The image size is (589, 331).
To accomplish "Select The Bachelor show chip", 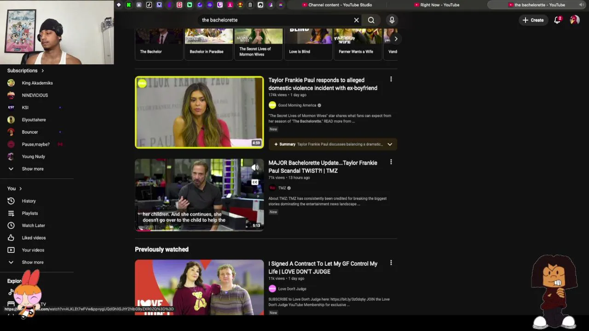I will click(x=159, y=44).
